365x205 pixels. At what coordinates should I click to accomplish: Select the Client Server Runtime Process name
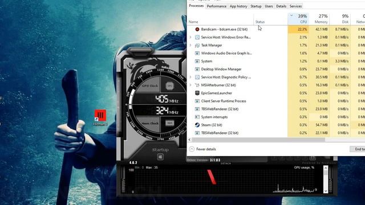[224, 101]
